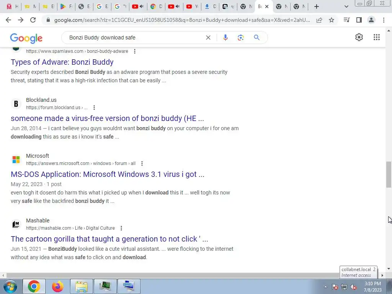Click the vertical scrollbar down arrow
392x294 pixels.
pos(389,269)
